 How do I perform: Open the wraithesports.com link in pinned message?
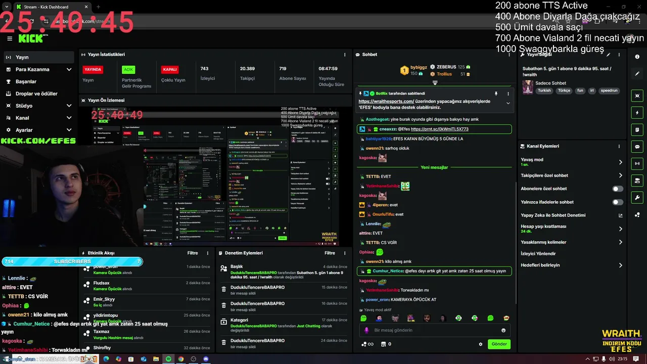pos(386,101)
